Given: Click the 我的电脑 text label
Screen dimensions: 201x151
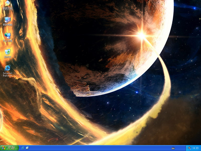Looking at the screenshot, I should coord(8,25).
